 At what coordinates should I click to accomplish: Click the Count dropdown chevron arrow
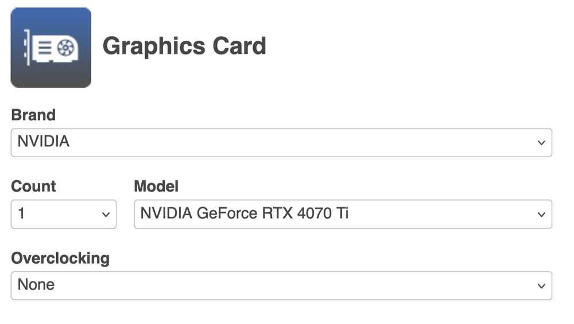(106, 214)
